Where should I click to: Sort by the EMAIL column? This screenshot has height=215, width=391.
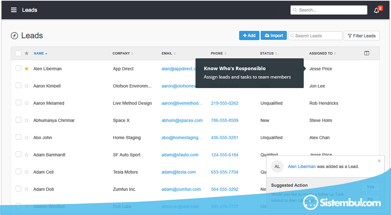pyautogui.click(x=168, y=53)
